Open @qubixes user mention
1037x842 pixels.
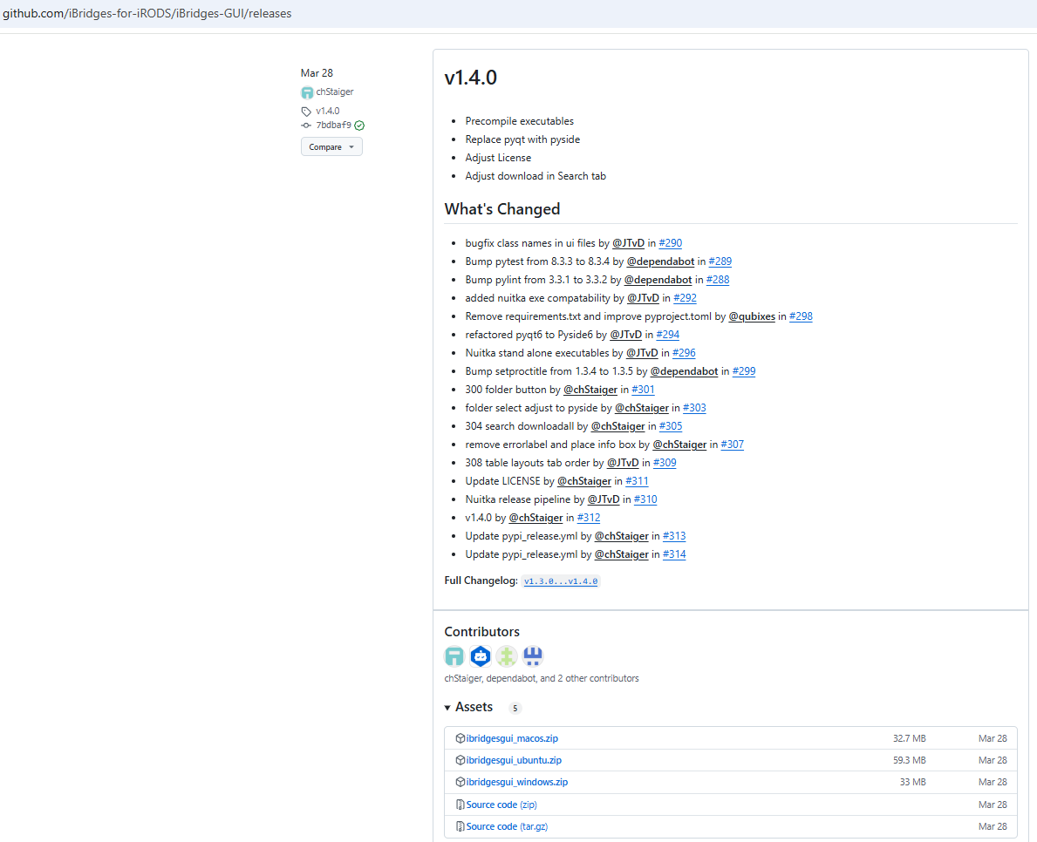(751, 316)
